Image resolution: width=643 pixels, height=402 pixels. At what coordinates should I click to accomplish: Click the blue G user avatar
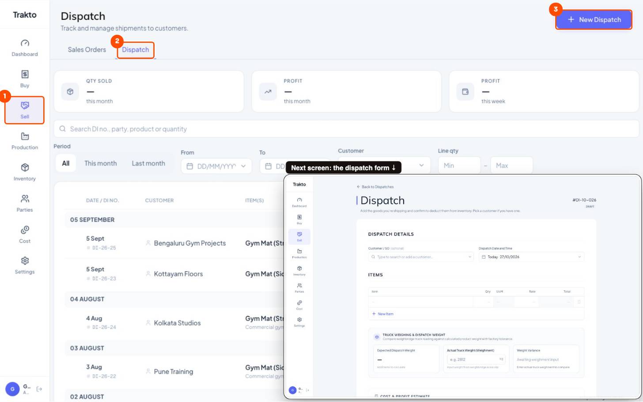point(12,389)
